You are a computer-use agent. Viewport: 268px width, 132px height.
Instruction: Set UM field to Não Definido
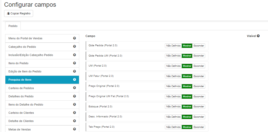pyautogui.click(x=173, y=66)
